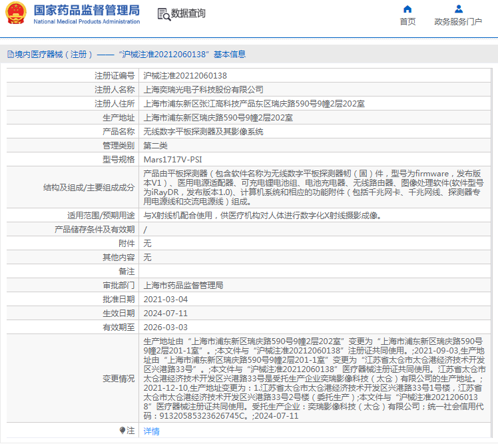Click approval department 上海市药品监督管理局
The image size is (498, 444).
[183, 285]
